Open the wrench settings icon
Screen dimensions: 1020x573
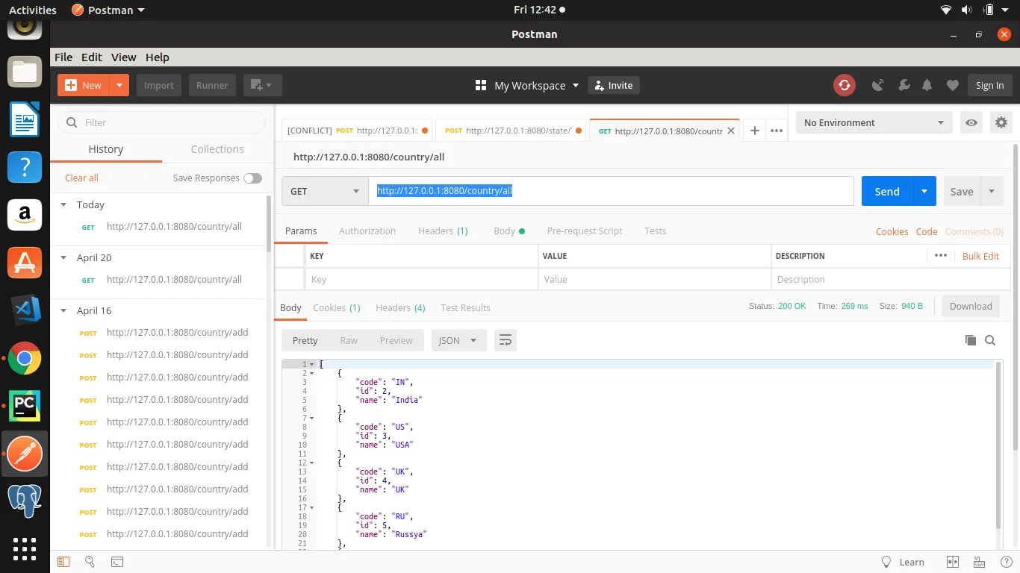904,85
